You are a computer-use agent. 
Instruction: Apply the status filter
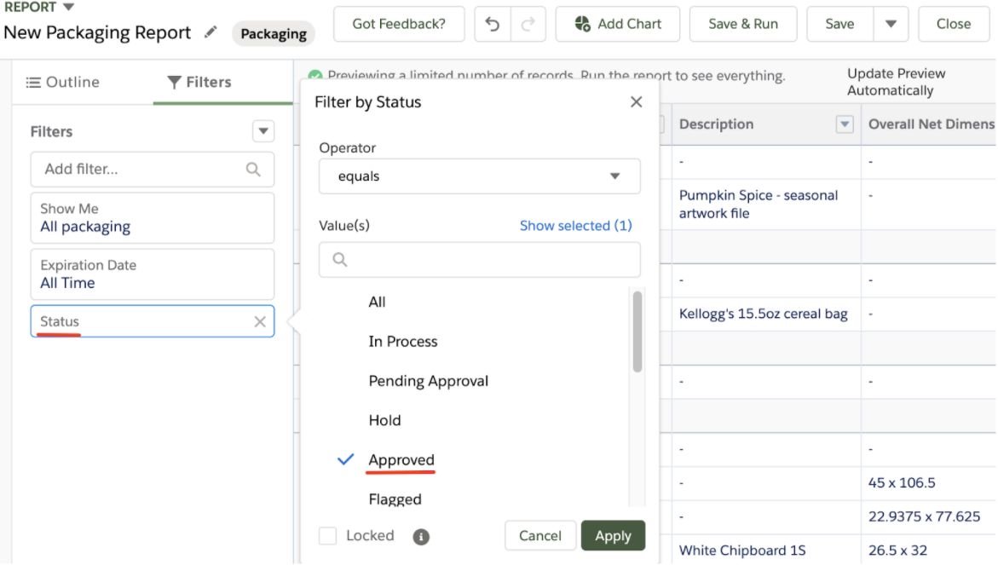(613, 536)
